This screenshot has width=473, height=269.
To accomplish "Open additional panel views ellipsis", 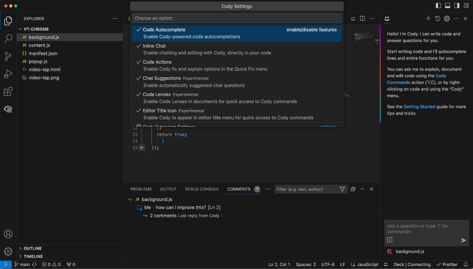I will click(x=268, y=189).
